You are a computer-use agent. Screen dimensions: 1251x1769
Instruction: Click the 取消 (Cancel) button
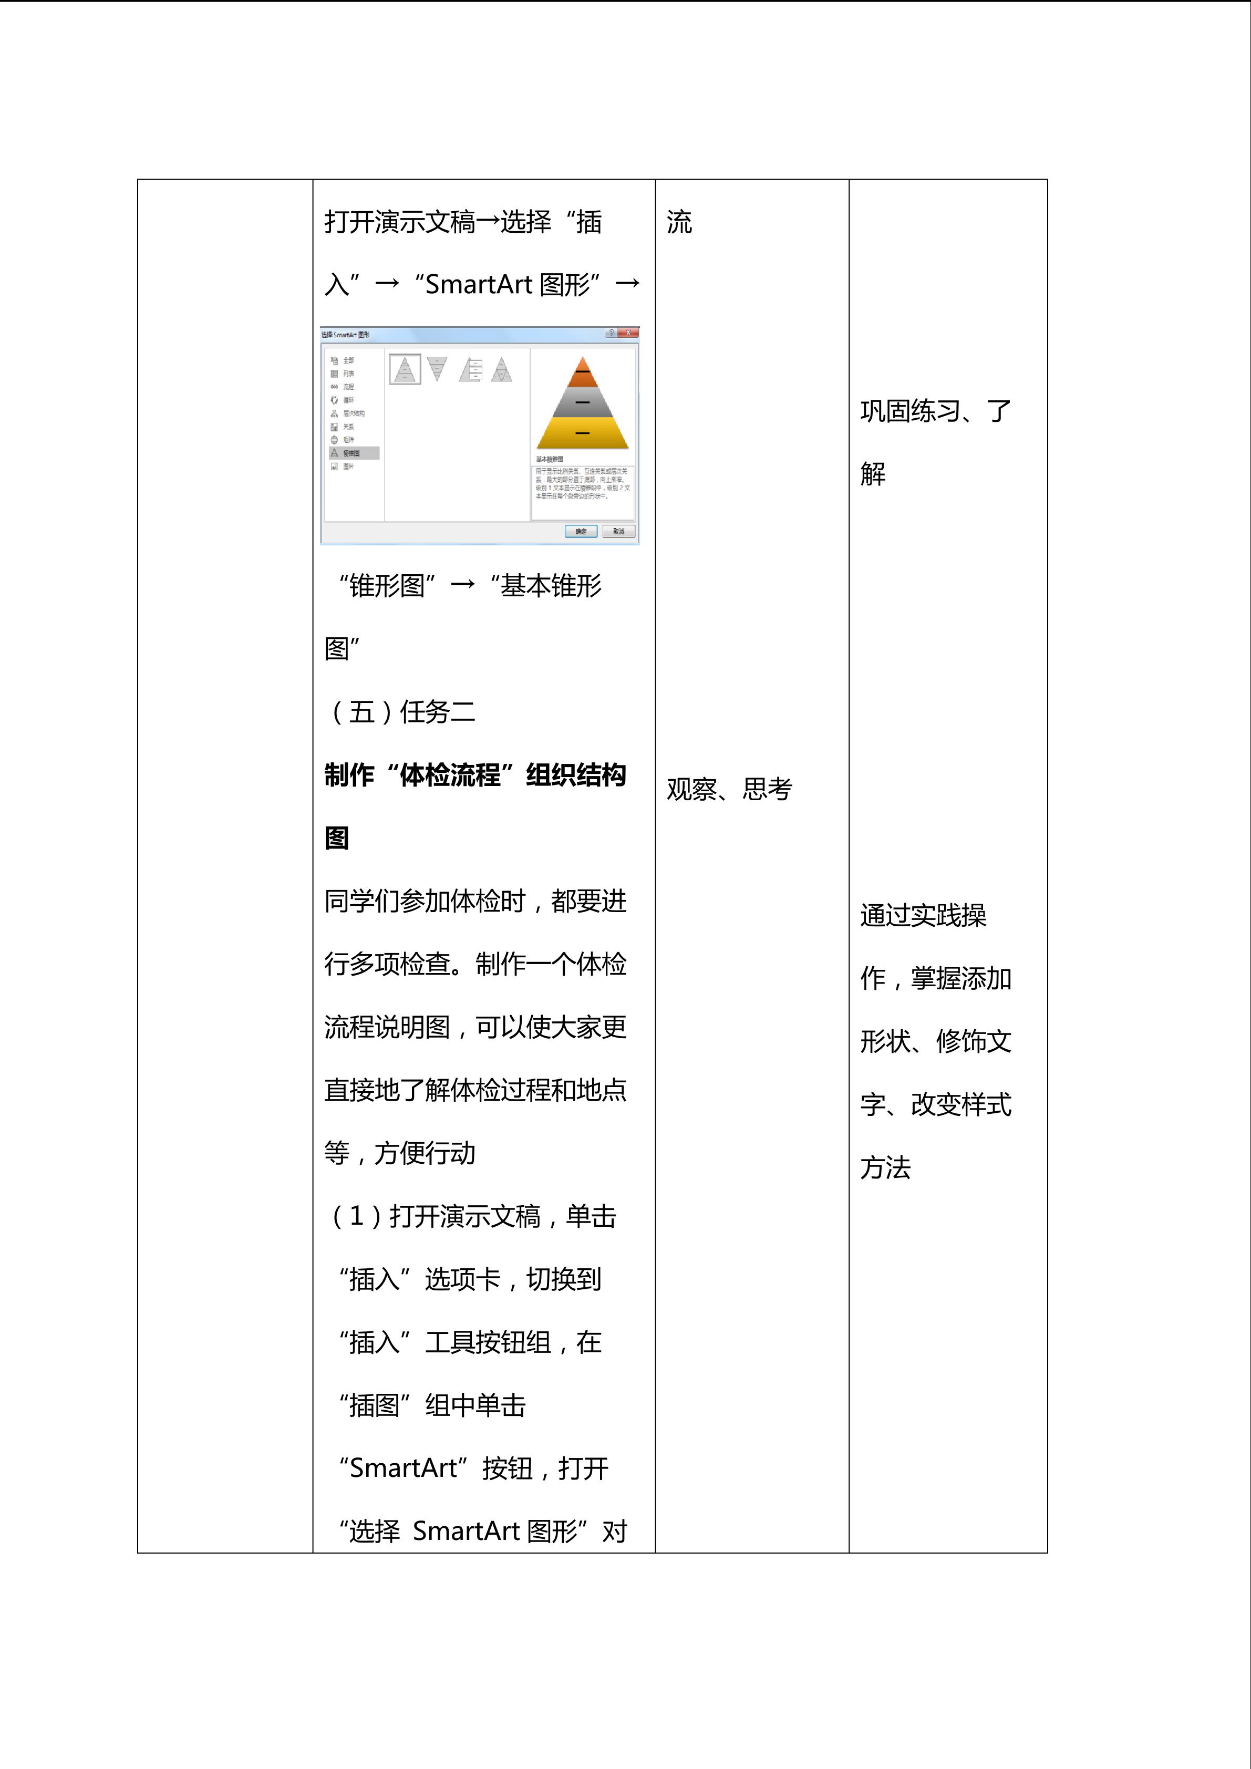point(618,531)
